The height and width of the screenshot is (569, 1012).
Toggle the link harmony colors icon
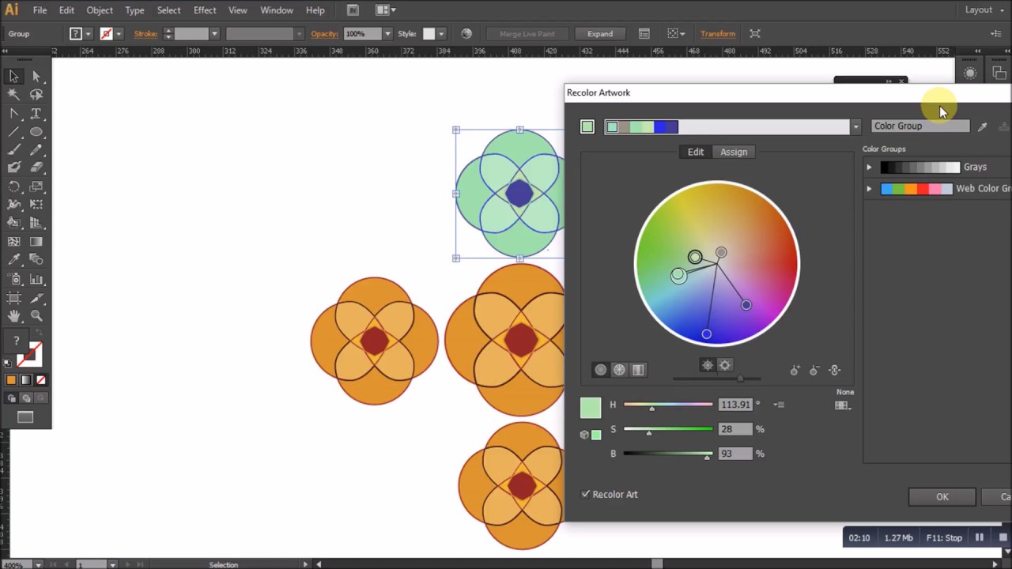[x=834, y=370]
